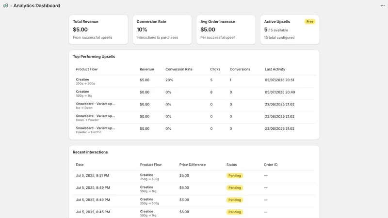Click the 05/07/2025 20:51 last activity cell
This screenshot has width=388, height=218.
point(280,80)
